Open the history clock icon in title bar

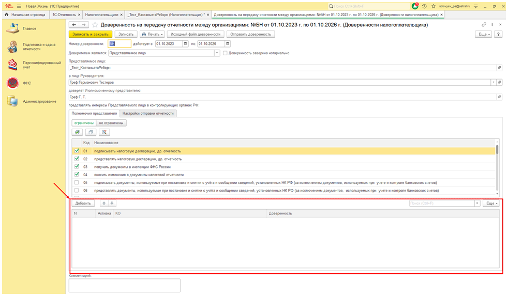pyautogui.click(x=424, y=6)
